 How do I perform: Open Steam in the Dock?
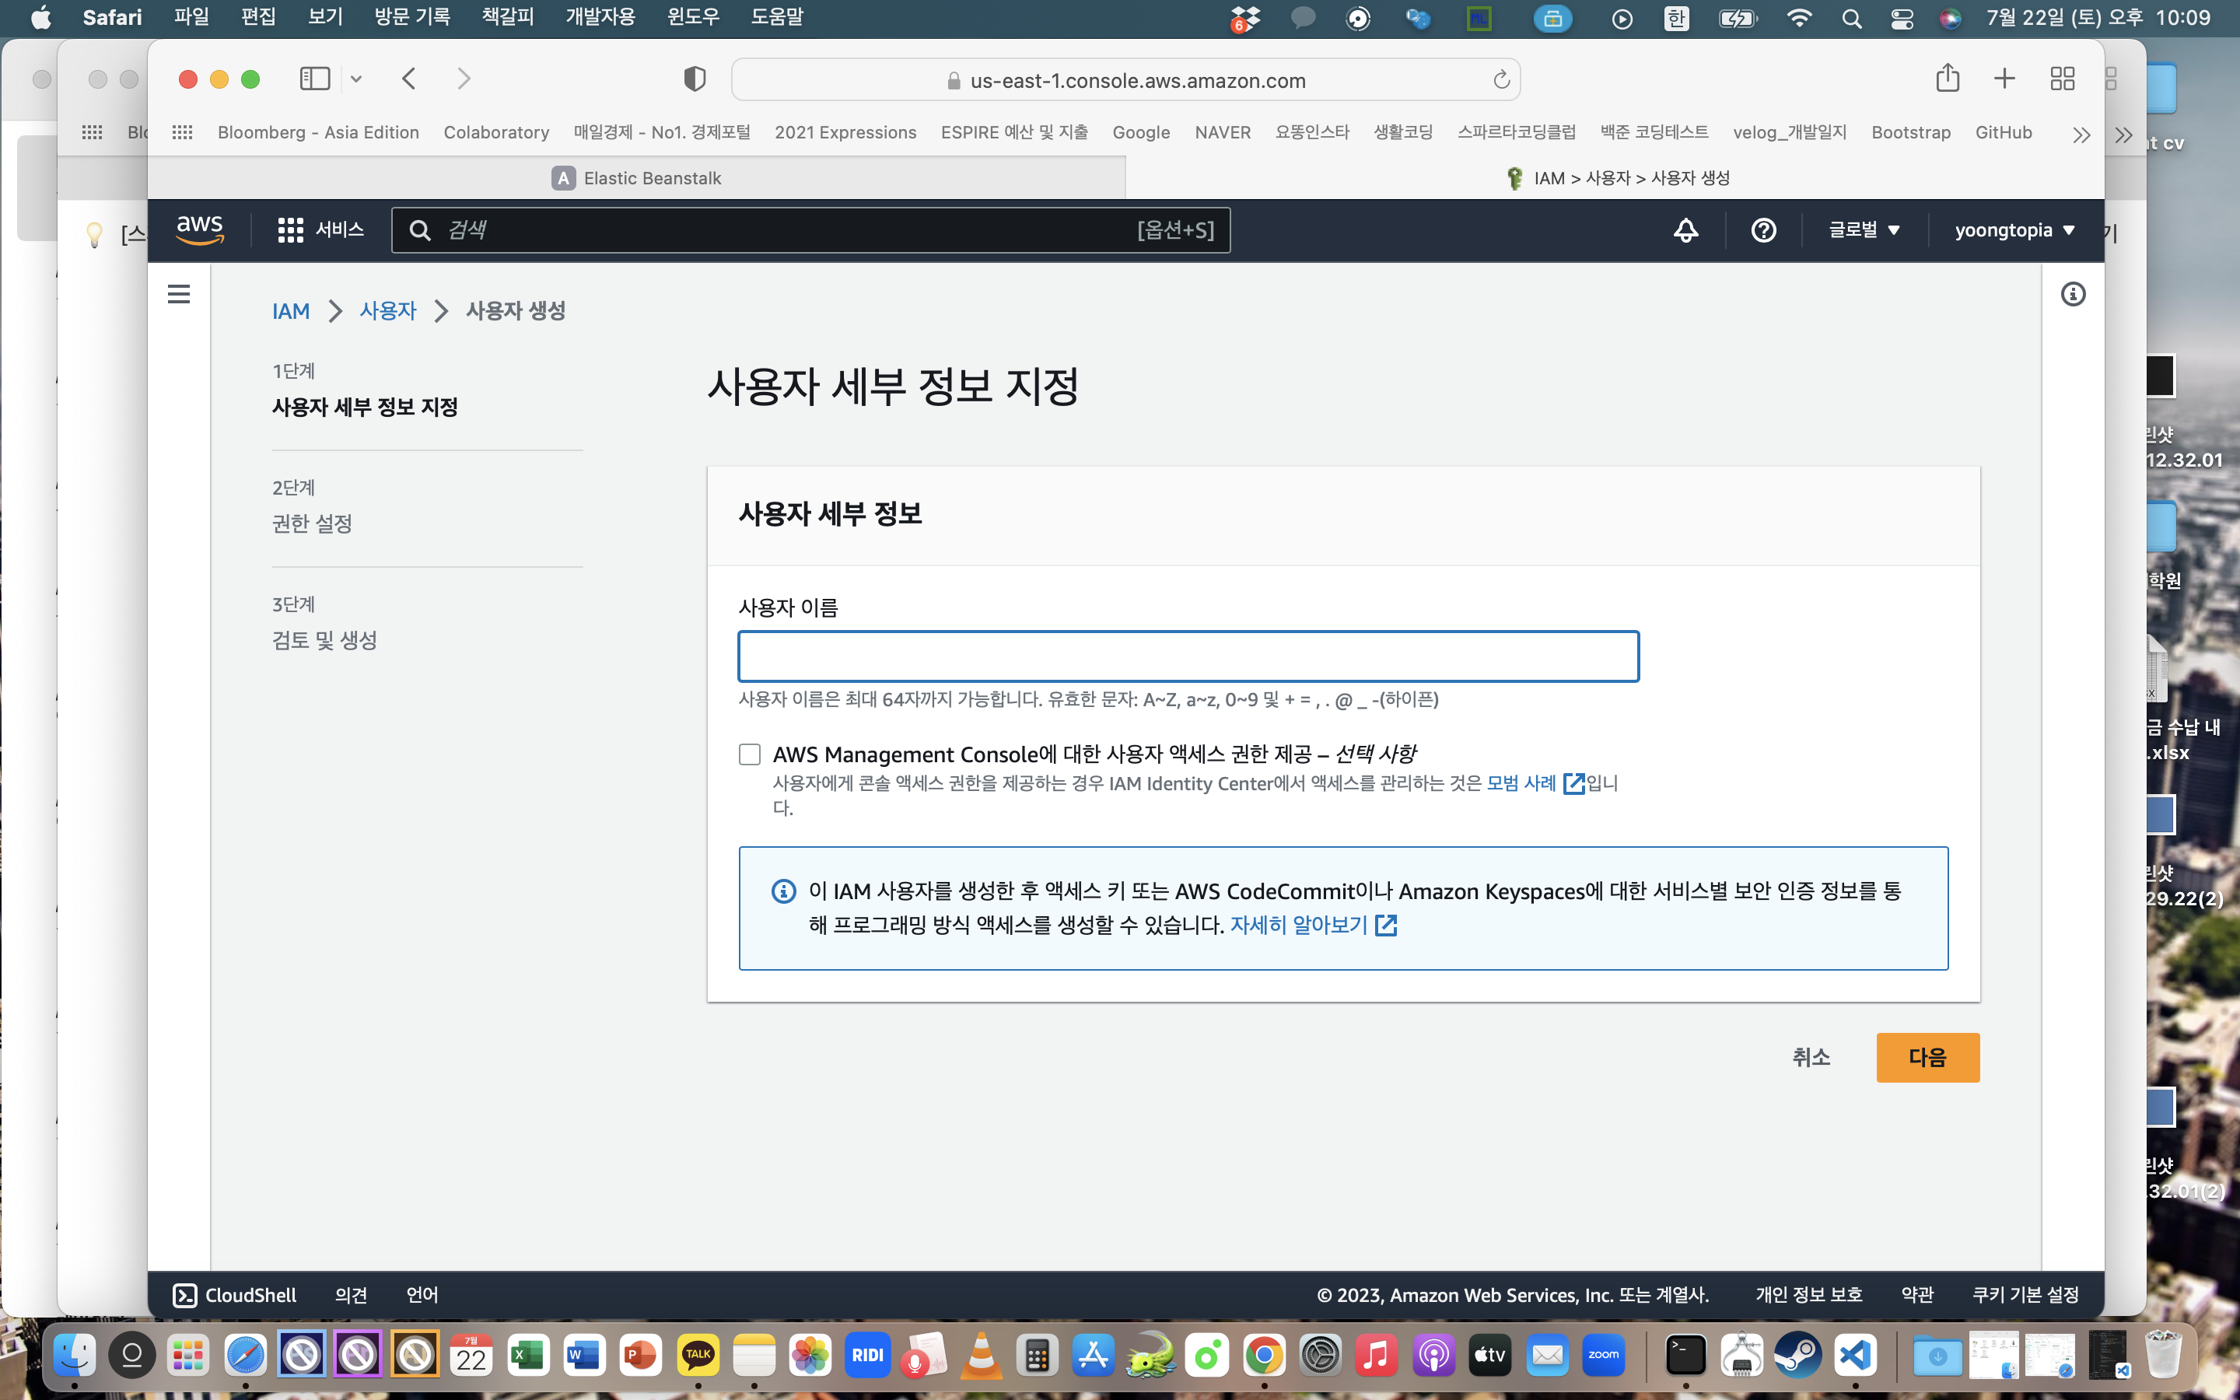[x=1797, y=1356]
